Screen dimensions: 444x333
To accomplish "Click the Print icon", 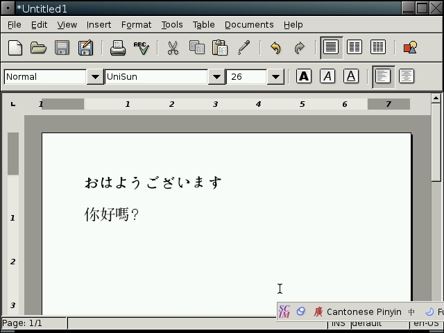I will point(118,48).
